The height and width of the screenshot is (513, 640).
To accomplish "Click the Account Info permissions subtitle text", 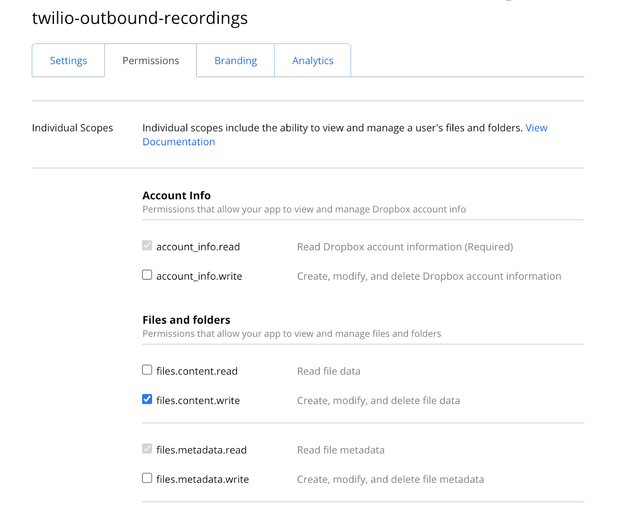I will pyautogui.click(x=304, y=209).
